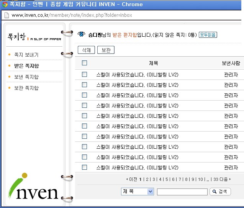Click the 검색 search button
The image size is (244, 208).
(220, 192)
